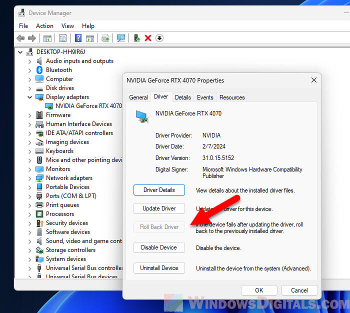The height and width of the screenshot is (313, 350).
Task: Click Device Manager title bar app icon
Action: pyautogui.click(x=21, y=13)
